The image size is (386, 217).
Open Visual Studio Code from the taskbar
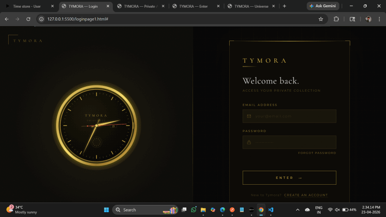click(x=271, y=210)
